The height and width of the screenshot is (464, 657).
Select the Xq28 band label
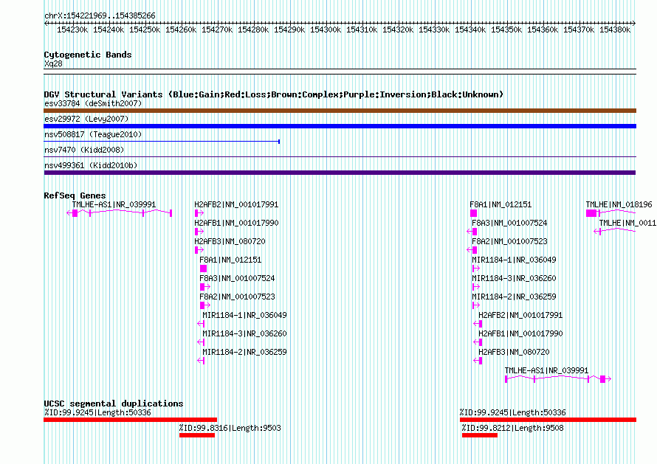53,63
